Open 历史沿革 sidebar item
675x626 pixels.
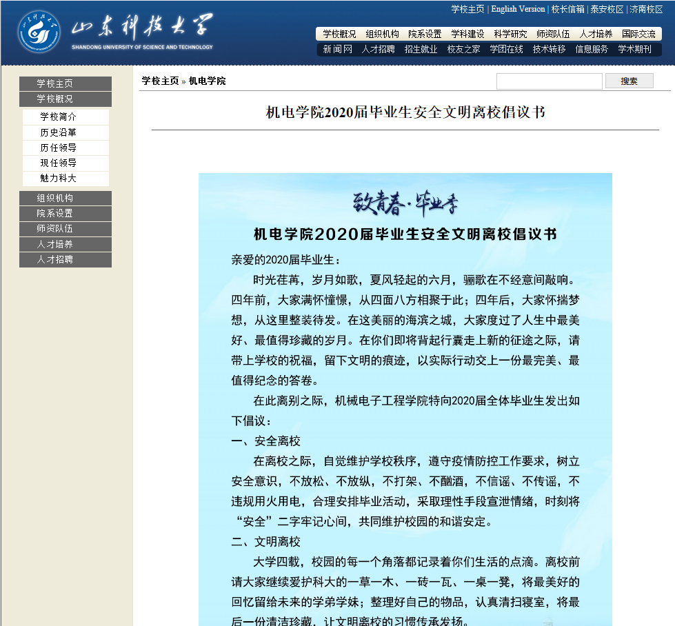[x=66, y=132]
